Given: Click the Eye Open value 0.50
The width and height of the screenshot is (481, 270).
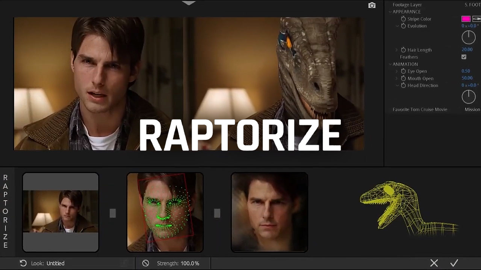Looking at the screenshot, I should tap(466, 71).
